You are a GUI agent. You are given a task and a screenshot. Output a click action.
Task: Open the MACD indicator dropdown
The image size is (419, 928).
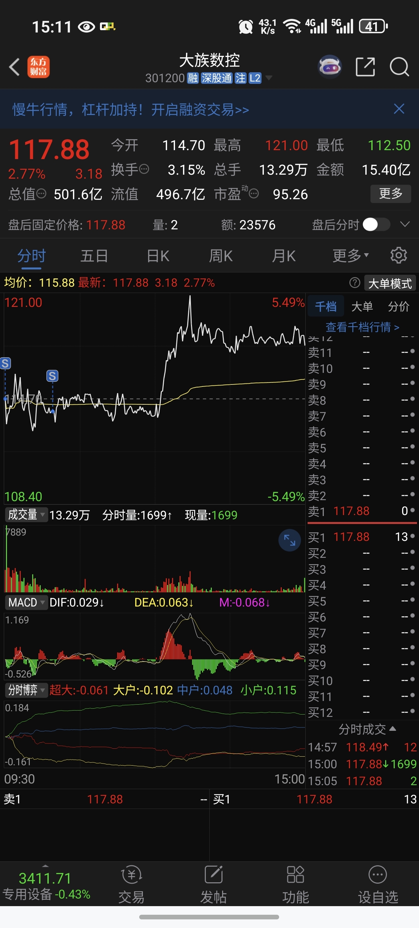pos(26,602)
